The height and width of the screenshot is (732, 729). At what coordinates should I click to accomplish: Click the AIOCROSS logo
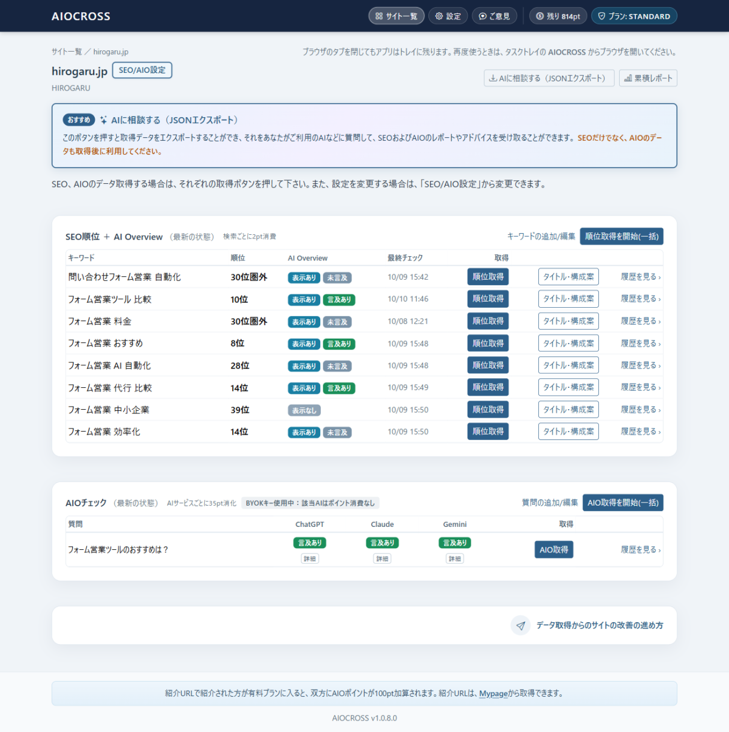coord(81,16)
